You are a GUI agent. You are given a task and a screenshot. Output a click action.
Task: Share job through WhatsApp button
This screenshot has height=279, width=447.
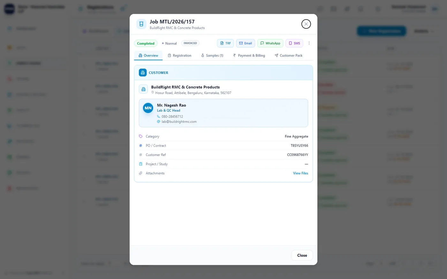point(270,43)
